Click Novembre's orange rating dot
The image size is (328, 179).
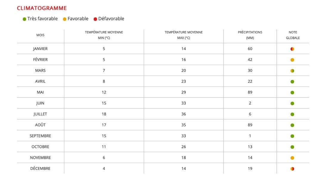(x=292, y=158)
